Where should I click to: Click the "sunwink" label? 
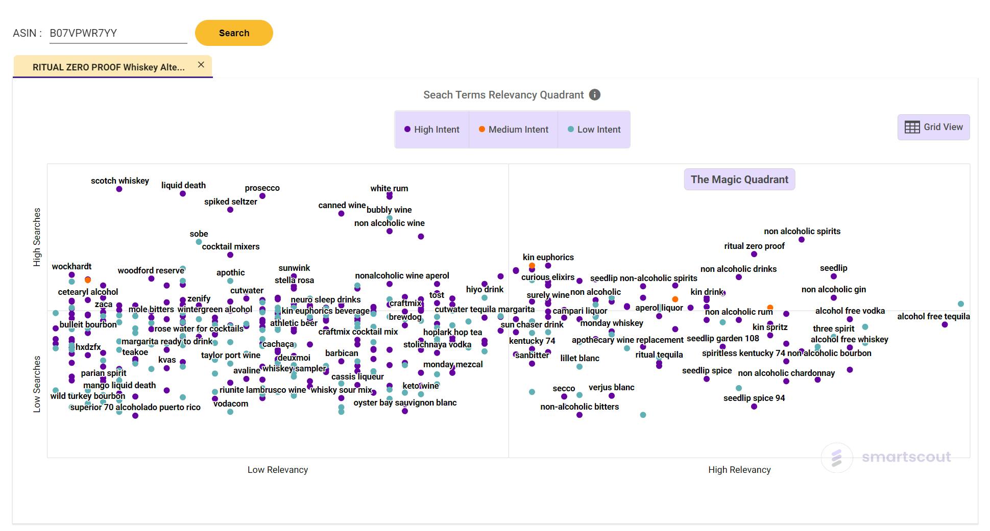pyautogui.click(x=295, y=268)
